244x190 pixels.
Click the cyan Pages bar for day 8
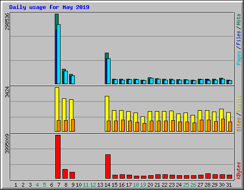point(66,77)
